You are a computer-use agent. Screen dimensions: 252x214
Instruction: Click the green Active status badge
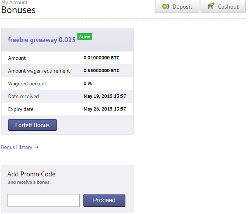coord(85,36)
